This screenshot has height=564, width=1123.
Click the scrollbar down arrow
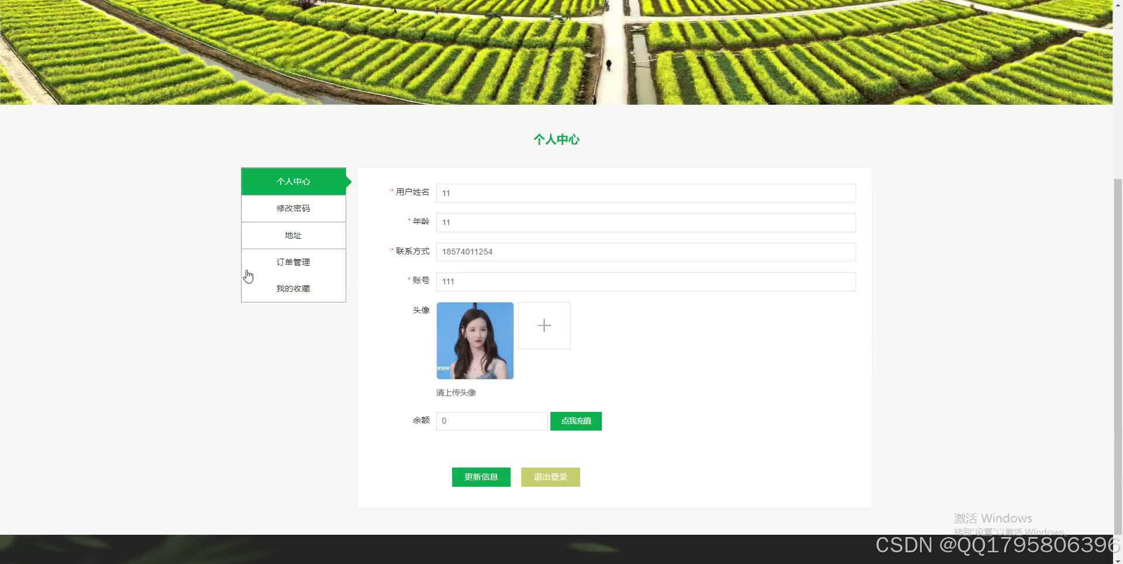[x=1119, y=560]
